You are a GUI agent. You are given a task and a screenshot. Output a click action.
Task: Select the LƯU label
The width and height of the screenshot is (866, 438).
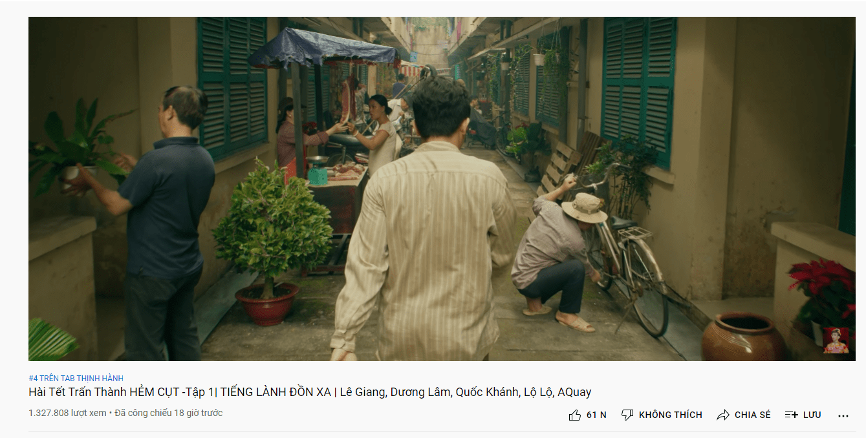(x=812, y=415)
